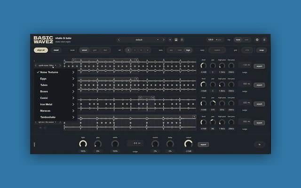Open the fx panel button
301x188 pixels.
coord(260,144)
